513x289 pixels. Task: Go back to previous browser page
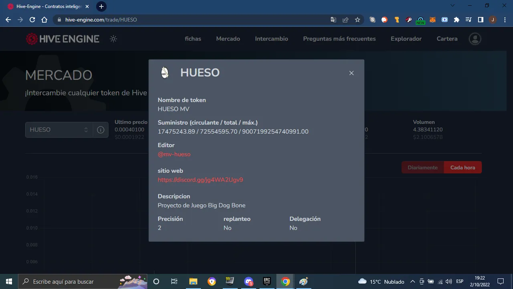pos(8,20)
